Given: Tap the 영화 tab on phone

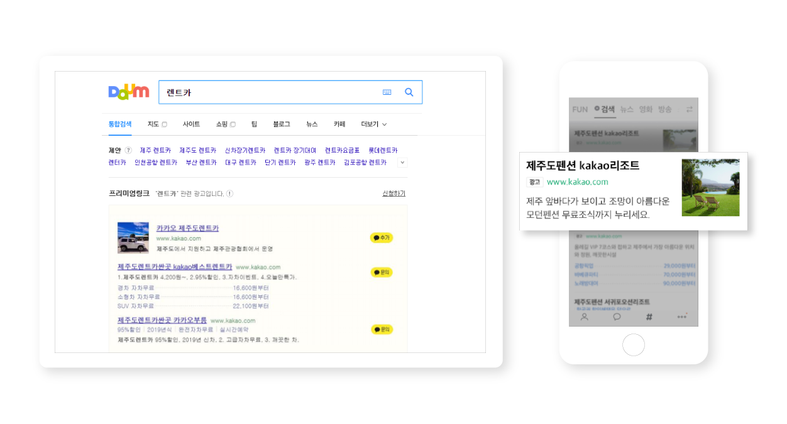Looking at the screenshot, I should [x=646, y=109].
